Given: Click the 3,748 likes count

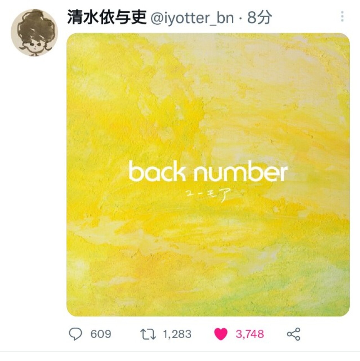Looking at the screenshot, I should click(250, 334).
